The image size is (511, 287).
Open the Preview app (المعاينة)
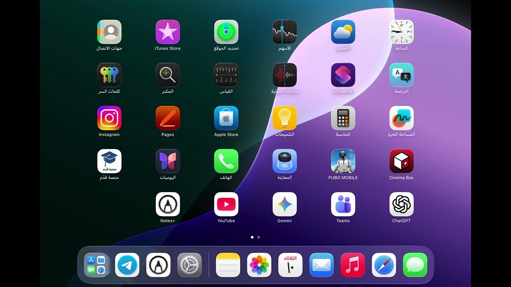pyautogui.click(x=285, y=161)
